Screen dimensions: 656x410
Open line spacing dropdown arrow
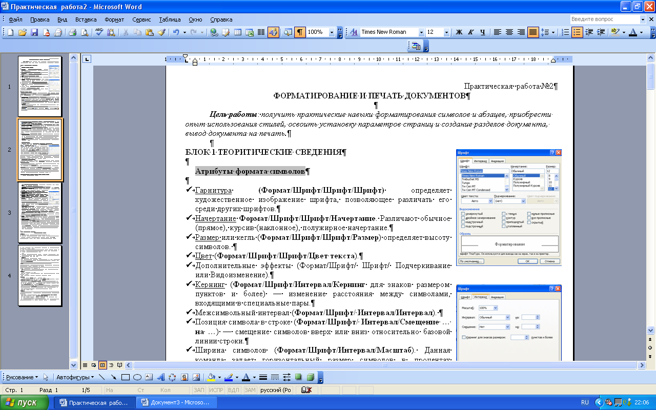553,32
